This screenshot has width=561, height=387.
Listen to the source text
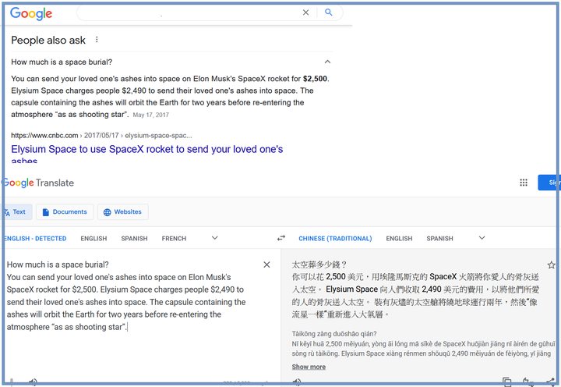[x=33, y=382]
